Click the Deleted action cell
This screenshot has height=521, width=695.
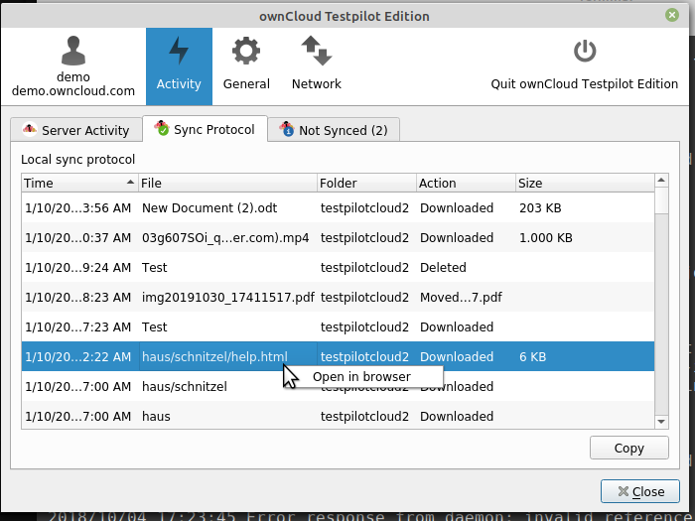coord(467,267)
